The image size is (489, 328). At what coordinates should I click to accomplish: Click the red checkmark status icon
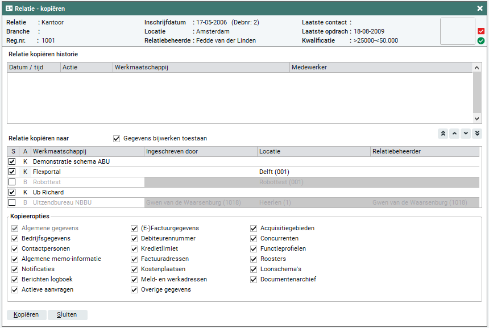click(481, 31)
